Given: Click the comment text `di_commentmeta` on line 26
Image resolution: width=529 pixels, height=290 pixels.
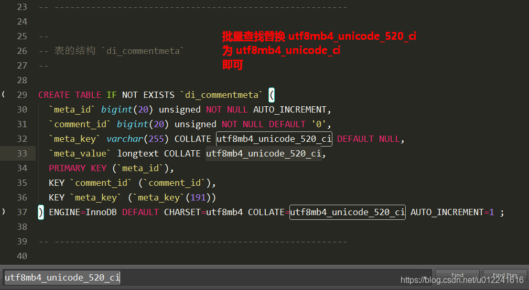Looking at the screenshot, I should coord(143,51).
